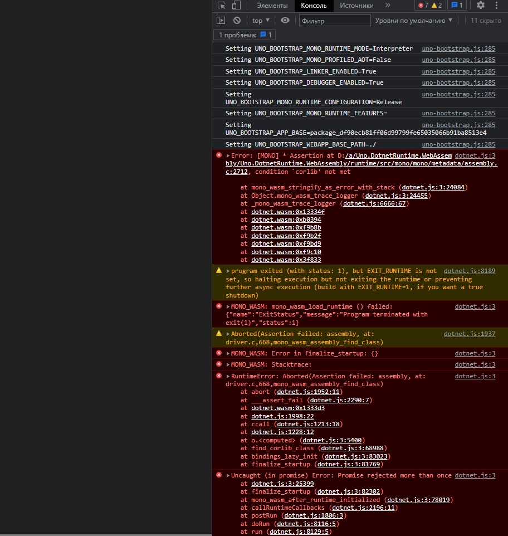508x536 pixels.
Task: Open the 'top' frame context dropdown
Action: pyautogui.click(x=260, y=20)
